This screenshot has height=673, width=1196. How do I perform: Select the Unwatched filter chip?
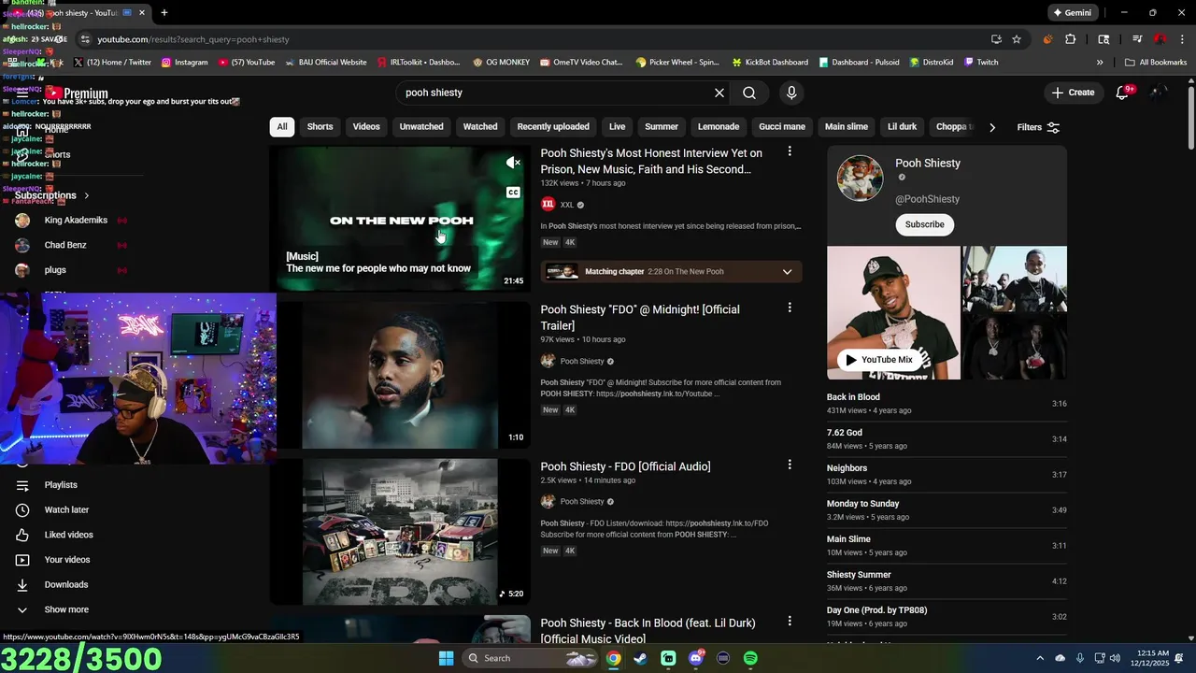(x=421, y=126)
